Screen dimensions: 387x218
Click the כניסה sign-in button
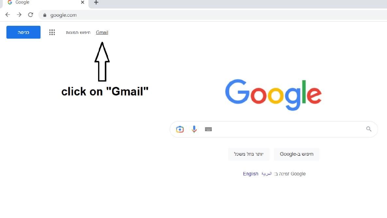(23, 32)
